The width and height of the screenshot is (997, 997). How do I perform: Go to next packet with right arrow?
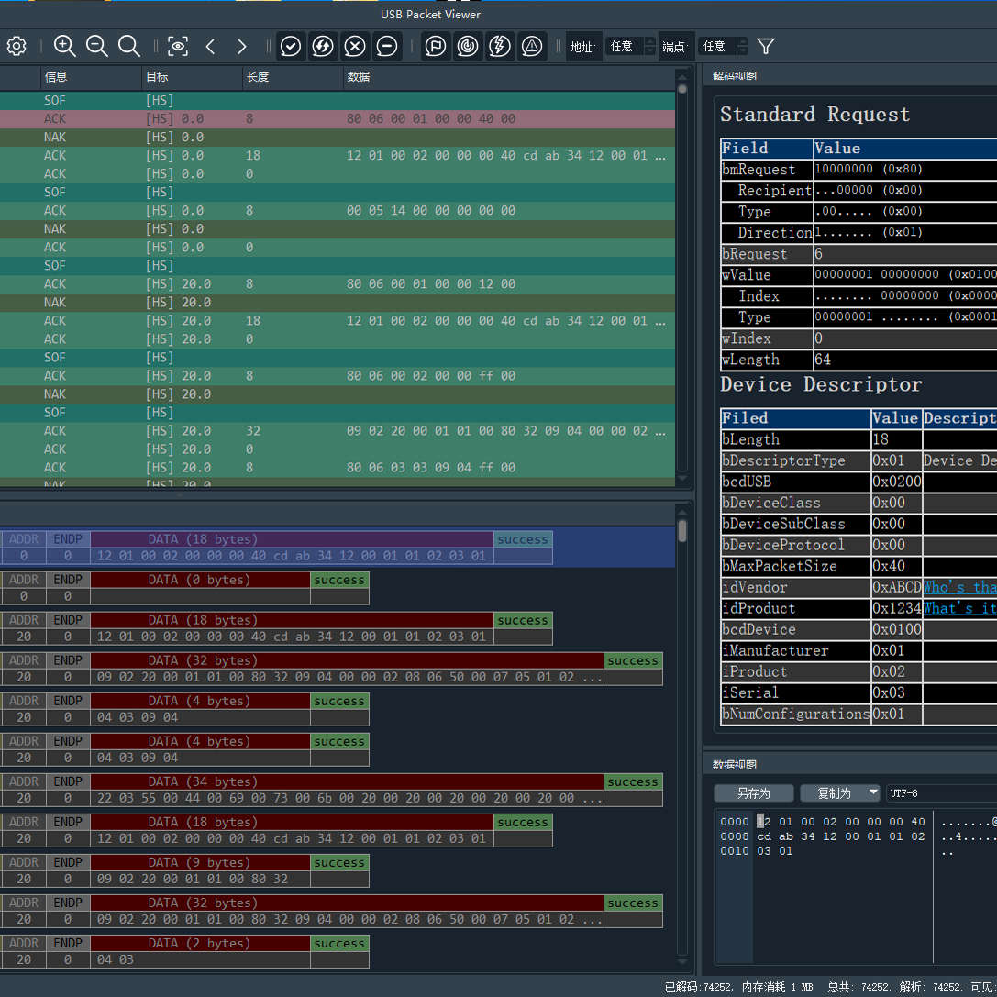pos(241,46)
